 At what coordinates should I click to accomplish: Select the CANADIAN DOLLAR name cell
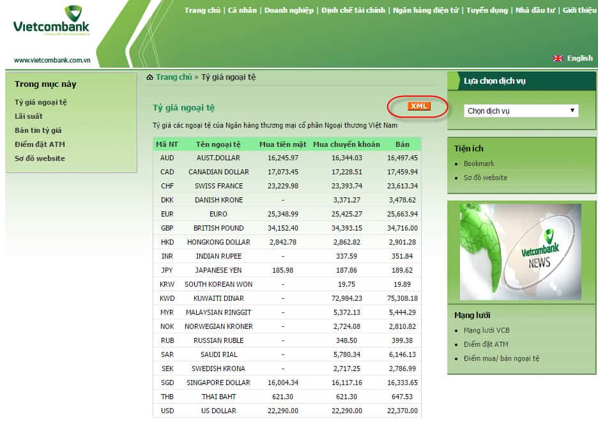pos(218,172)
